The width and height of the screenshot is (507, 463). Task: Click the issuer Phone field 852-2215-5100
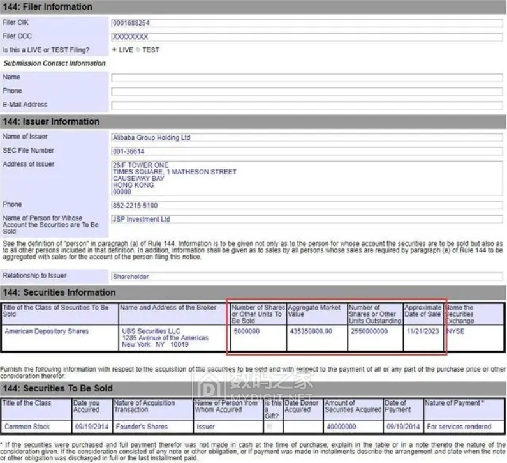[x=307, y=206]
